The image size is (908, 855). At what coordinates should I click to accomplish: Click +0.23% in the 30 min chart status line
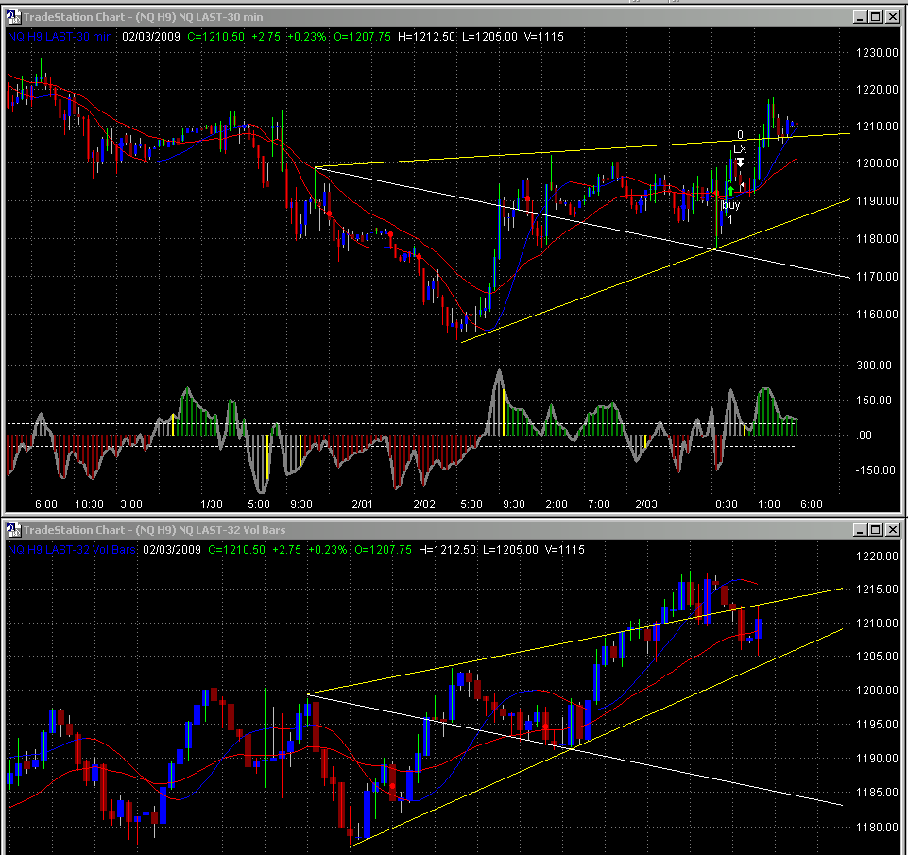(307, 37)
